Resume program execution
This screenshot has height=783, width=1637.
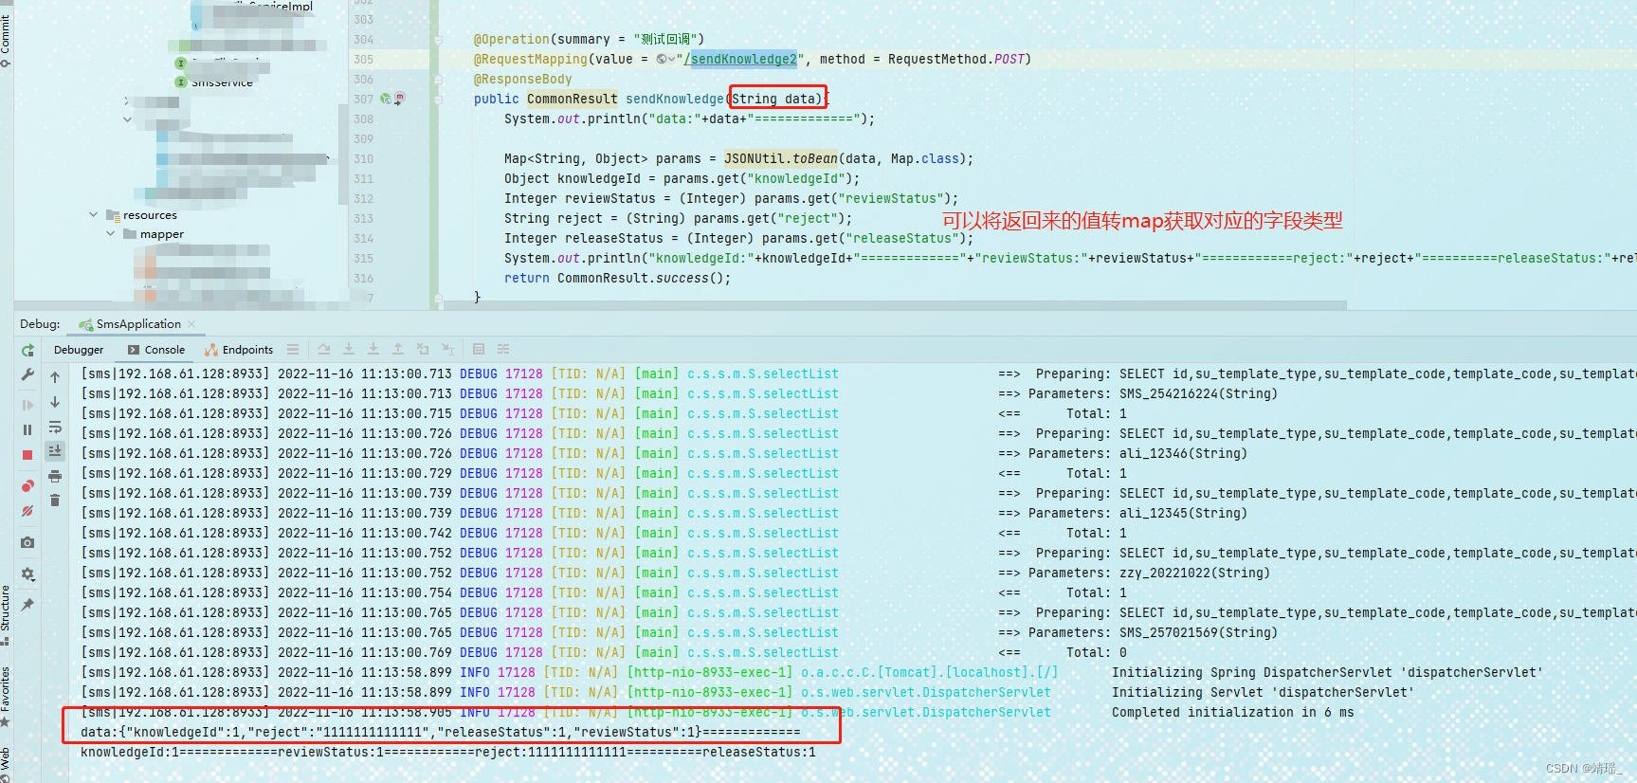click(x=27, y=405)
